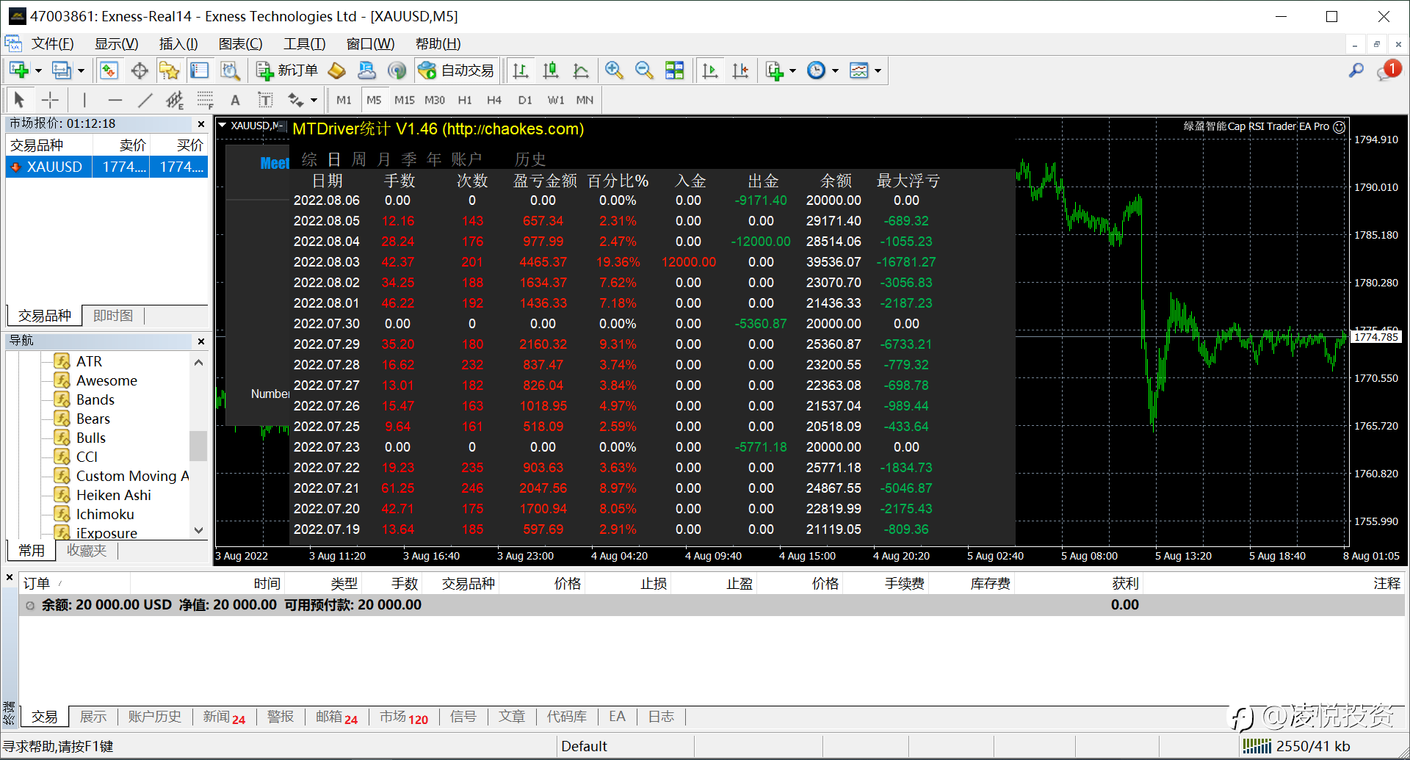
Task: Select the text label tool
Action: coord(265,100)
